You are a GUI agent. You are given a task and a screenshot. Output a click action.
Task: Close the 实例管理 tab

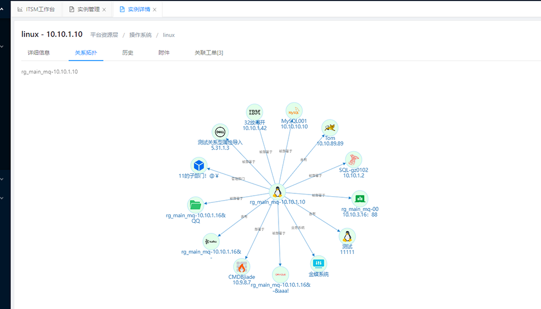104,9
